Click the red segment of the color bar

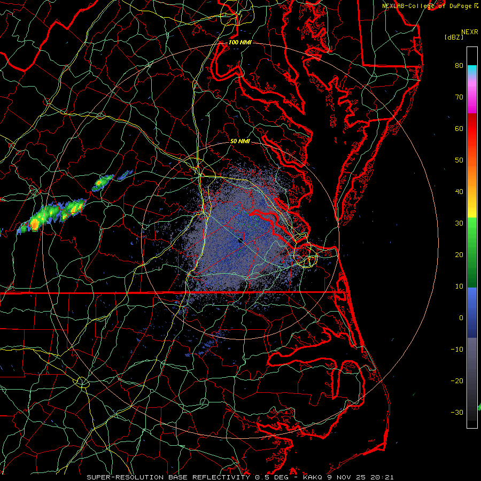[x=472, y=129]
